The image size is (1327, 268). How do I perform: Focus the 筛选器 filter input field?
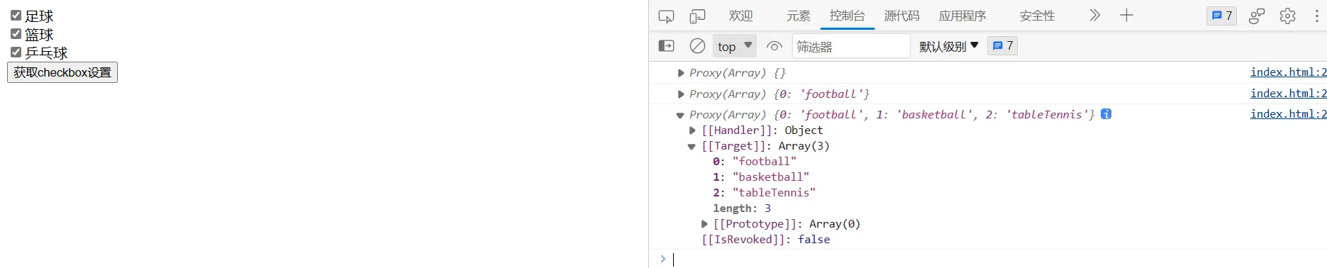pyautogui.click(x=851, y=46)
